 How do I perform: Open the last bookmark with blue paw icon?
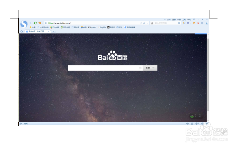pyautogui.click(x=130, y=28)
